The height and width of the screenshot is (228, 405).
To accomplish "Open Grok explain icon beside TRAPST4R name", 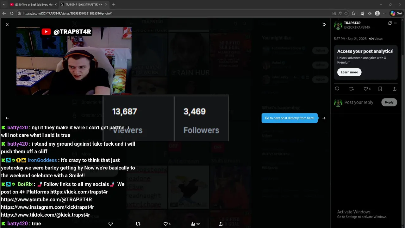I will [x=390, y=23].
